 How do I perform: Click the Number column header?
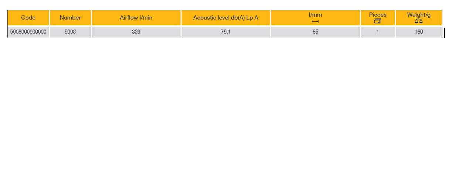(70, 18)
